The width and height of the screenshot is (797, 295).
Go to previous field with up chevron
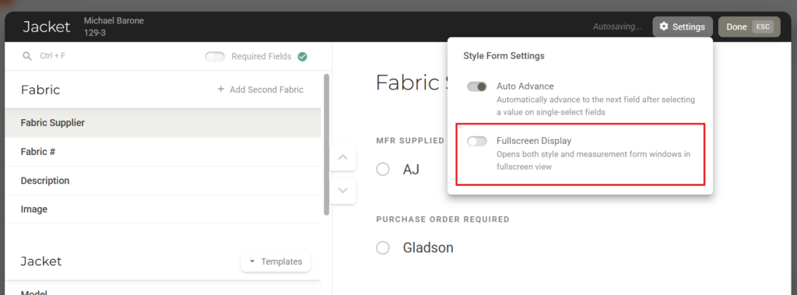click(343, 158)
